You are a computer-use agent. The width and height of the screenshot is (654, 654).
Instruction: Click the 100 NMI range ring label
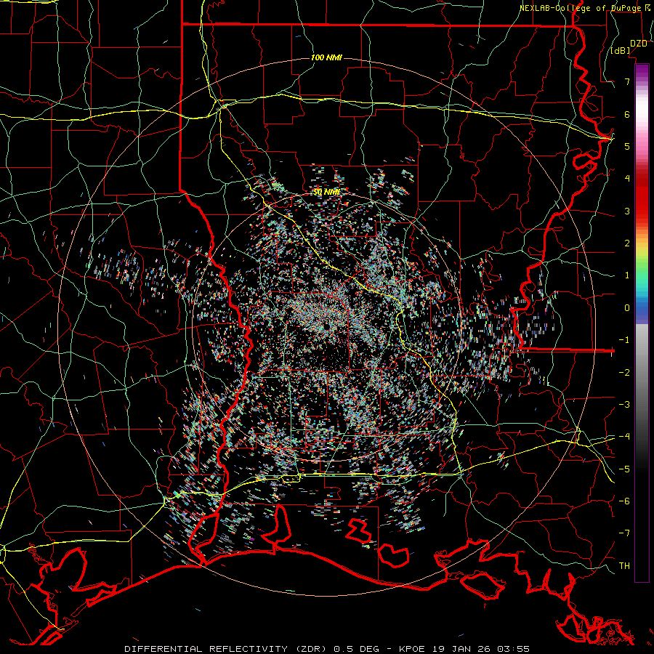326,57
